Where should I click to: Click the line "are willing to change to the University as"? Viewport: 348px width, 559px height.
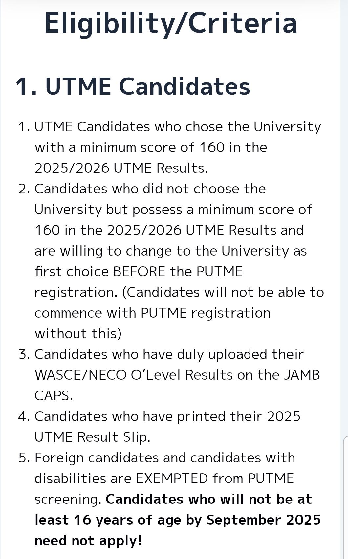[x=170, y=251]
